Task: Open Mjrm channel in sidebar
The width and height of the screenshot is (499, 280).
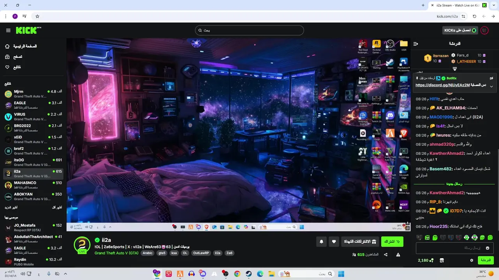Action: (33, 94)
